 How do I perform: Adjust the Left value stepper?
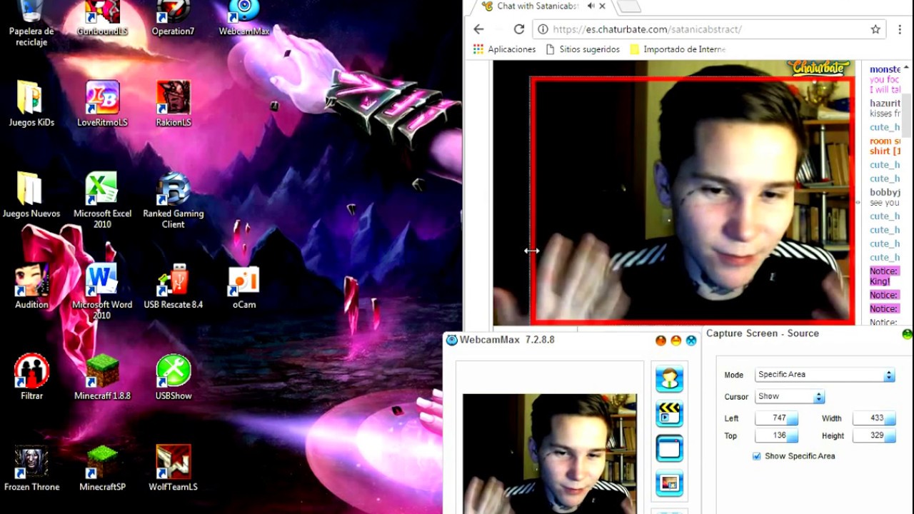[x=792, y=418]
